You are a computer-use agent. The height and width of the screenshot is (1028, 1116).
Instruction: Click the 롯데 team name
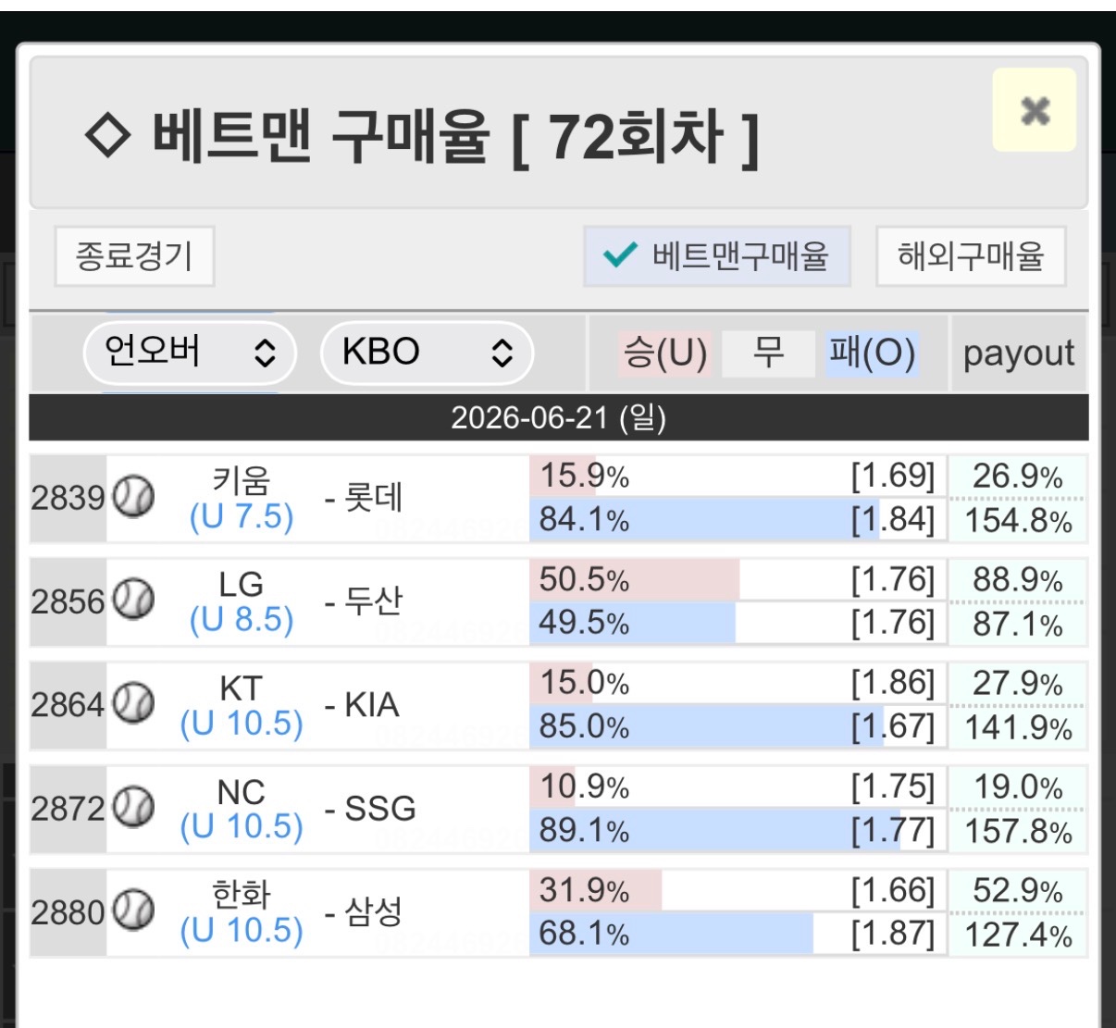click(373, 498)
